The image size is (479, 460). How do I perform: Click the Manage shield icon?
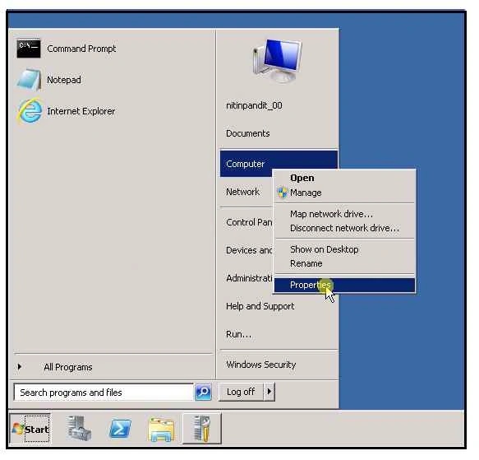coord(283,193)
